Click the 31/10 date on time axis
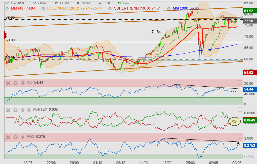The width and height of the screenshot is (257, 164). click(98, 163)
